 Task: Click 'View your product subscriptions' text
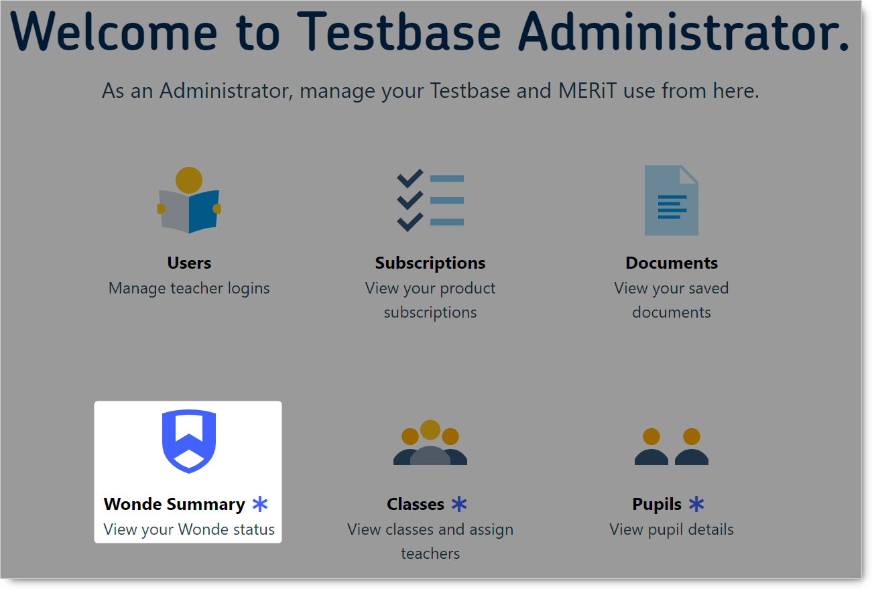coord(430,300)
